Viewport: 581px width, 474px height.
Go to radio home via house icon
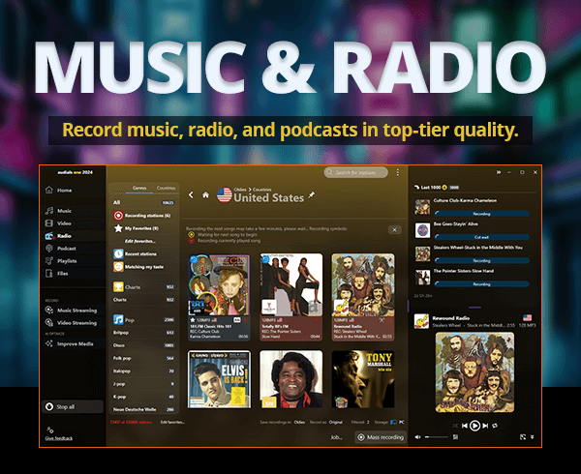pos(205,195)
